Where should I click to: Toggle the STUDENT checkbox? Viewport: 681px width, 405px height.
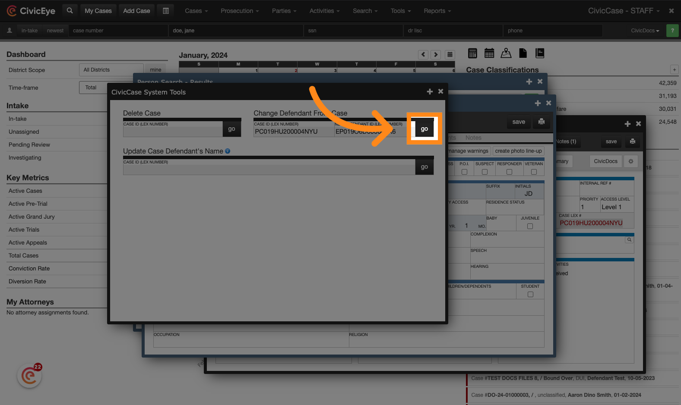pyautogui.click(x=530, y=294)
